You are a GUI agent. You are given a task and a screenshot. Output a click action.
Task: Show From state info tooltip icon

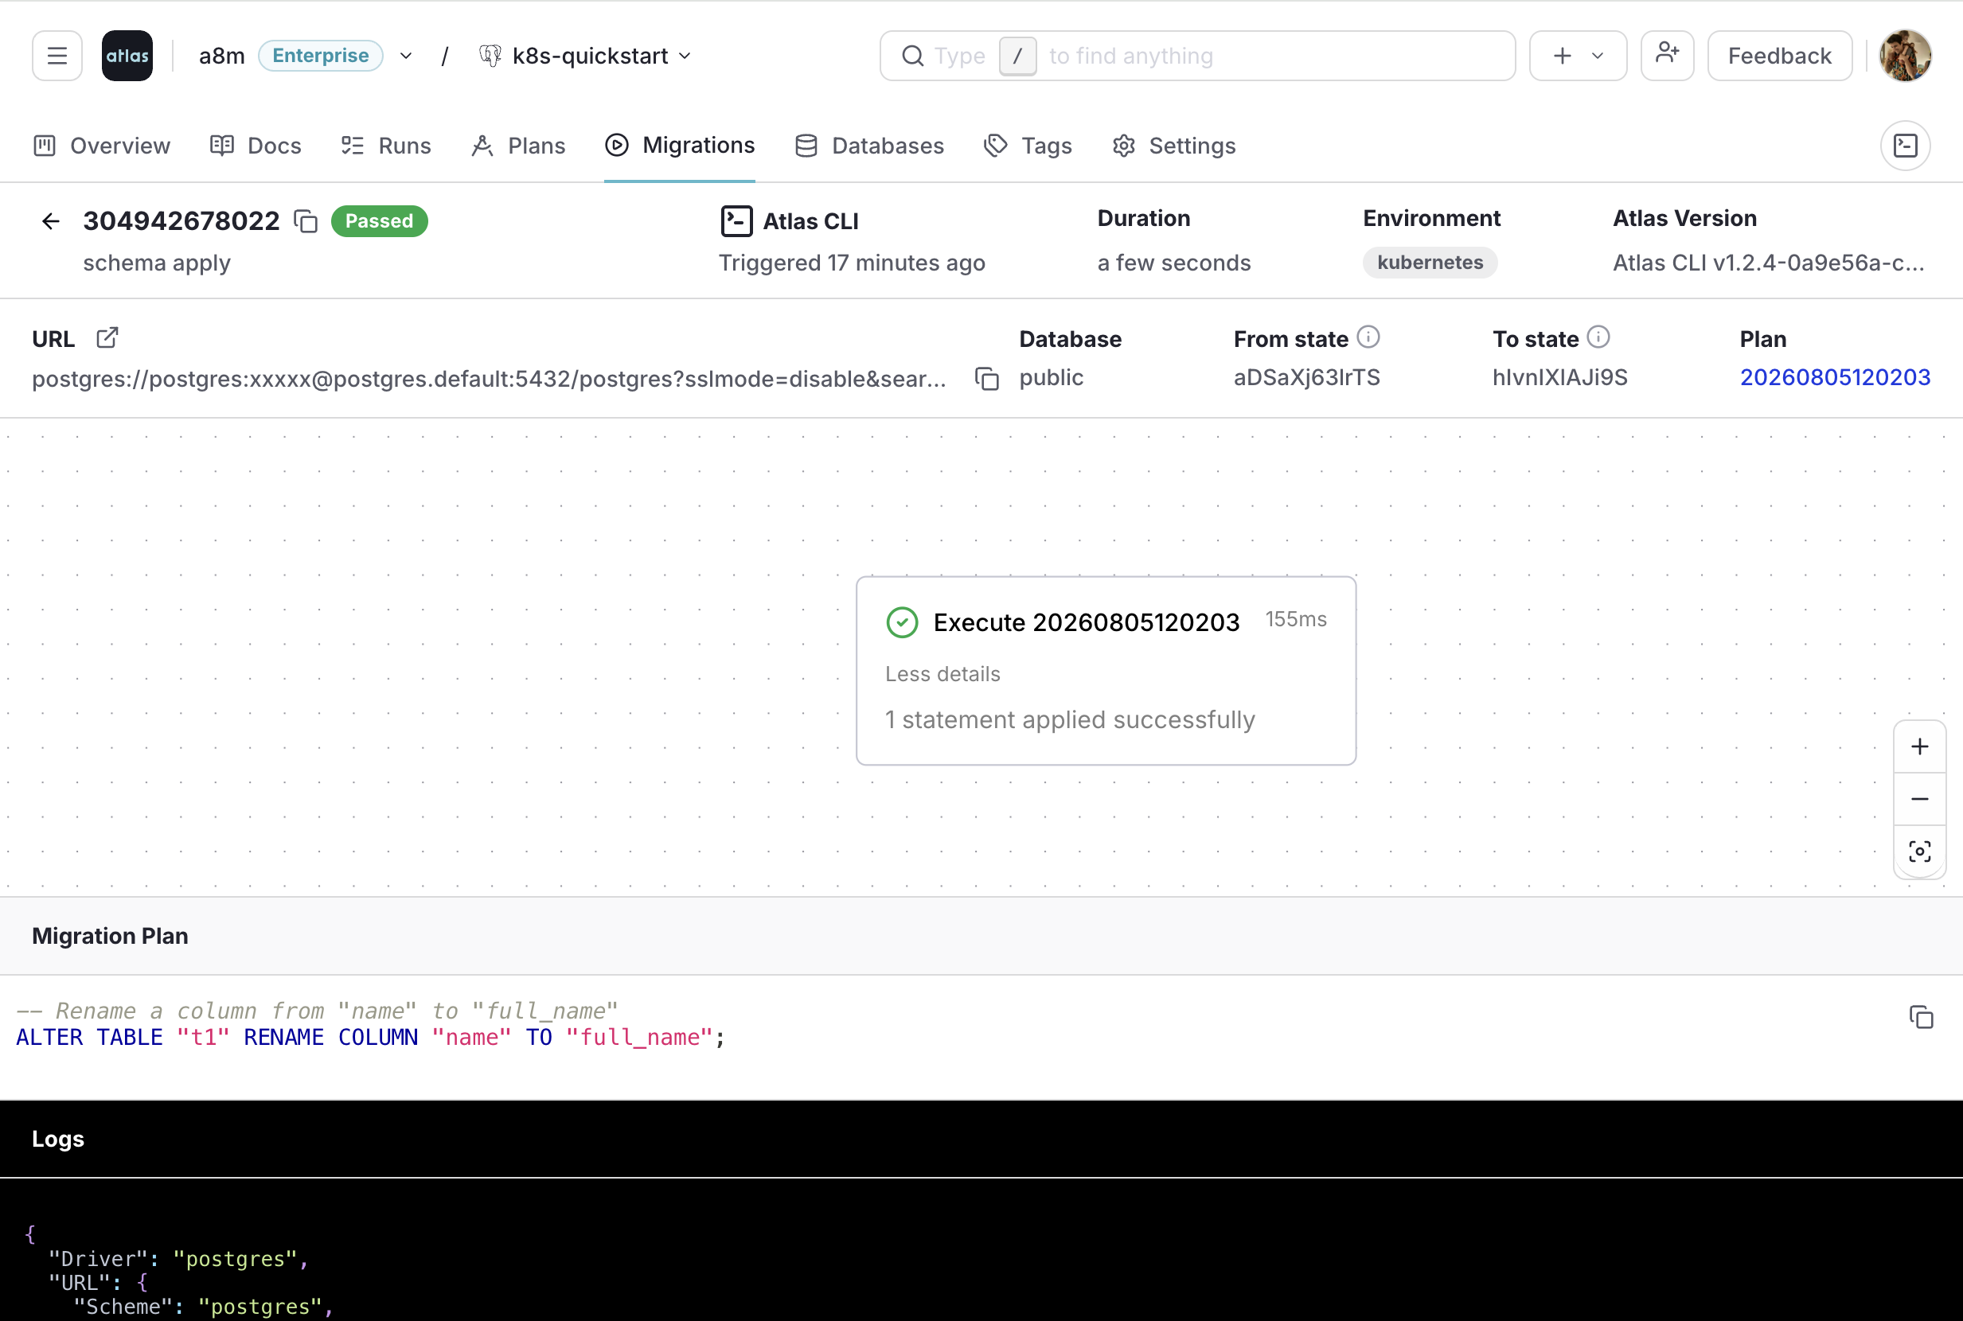(x=1368, y=337)
